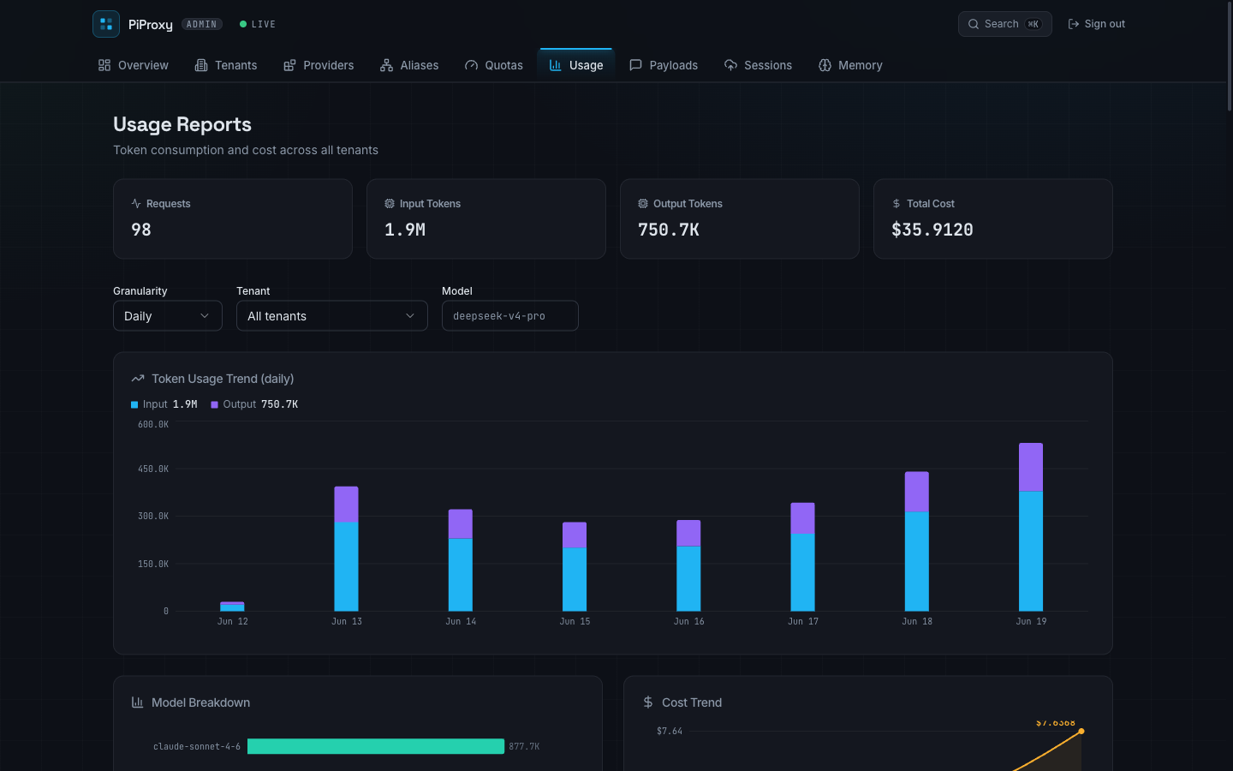Click the Jun 18 stacked bar

[917, 541]
